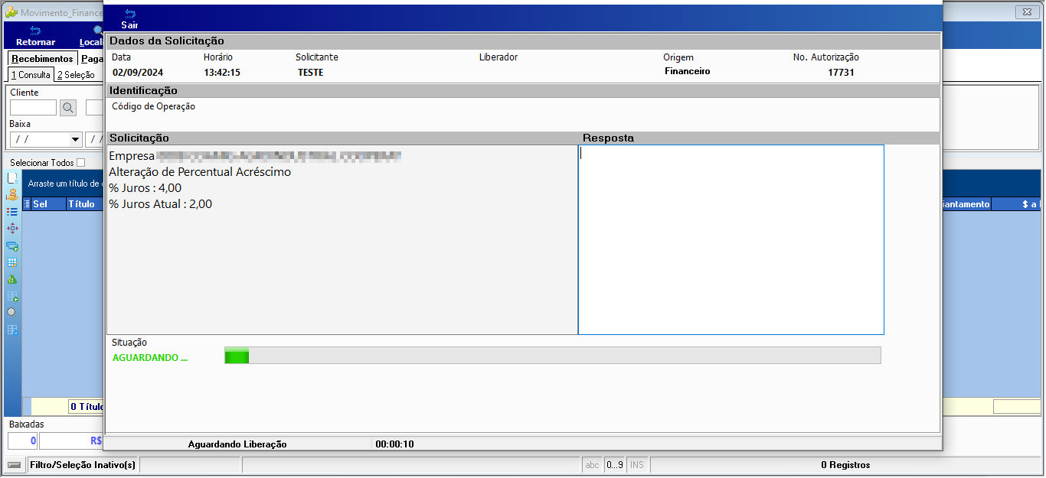Click the Baixadas R$ amount field
Viewport: 1046px width, 478px height.
(72, 441)
